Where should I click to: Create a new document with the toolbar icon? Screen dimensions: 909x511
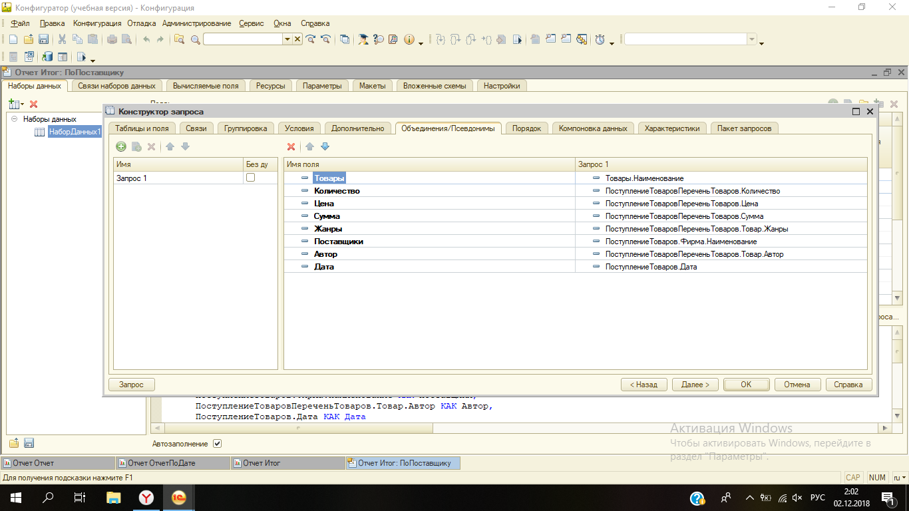coord(12,39)
